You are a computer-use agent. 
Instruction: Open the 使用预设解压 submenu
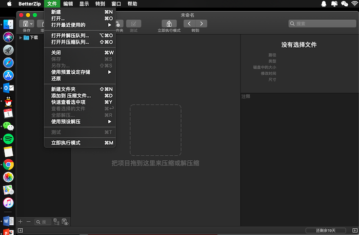(66, 121)
